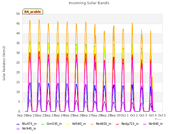This screenshot has width=179, height=134.
Task: Click the y-axis value 5
Action: pos(19,102)
